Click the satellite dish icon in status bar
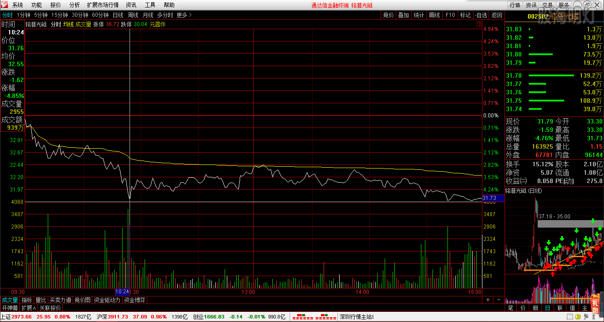The width and height of the screenshot is (604, 322). (586, 317)
